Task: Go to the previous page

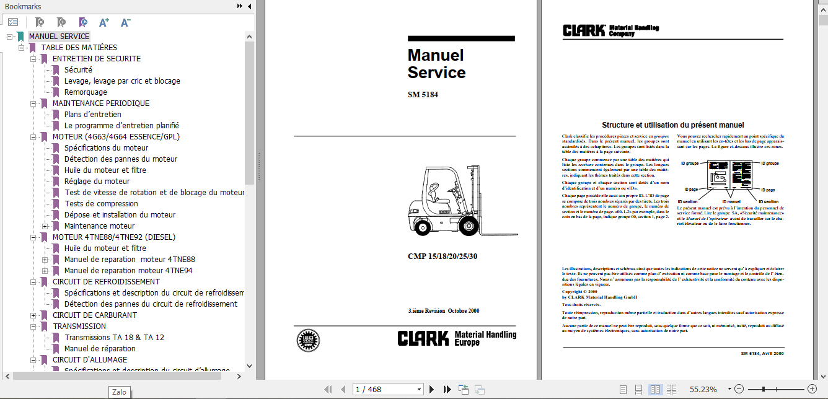Action: pos(343,390)
